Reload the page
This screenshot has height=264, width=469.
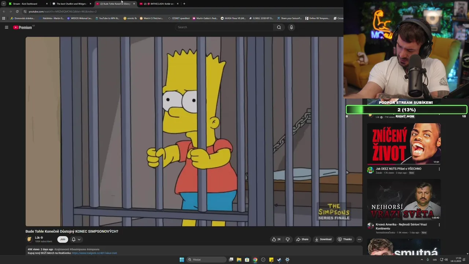coord(17,11)
